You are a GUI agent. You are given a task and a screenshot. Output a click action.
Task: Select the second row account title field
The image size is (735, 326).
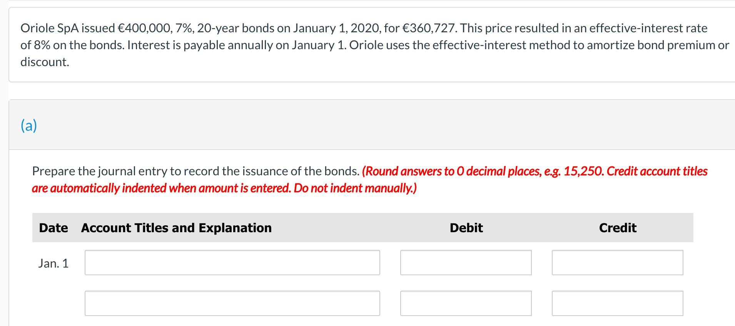click(232, 303)
